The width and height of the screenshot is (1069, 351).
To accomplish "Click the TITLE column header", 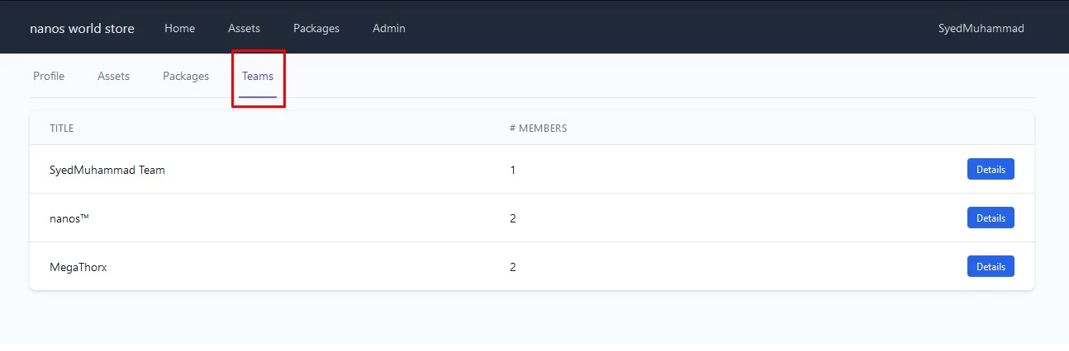I will [x=62, y=129].
